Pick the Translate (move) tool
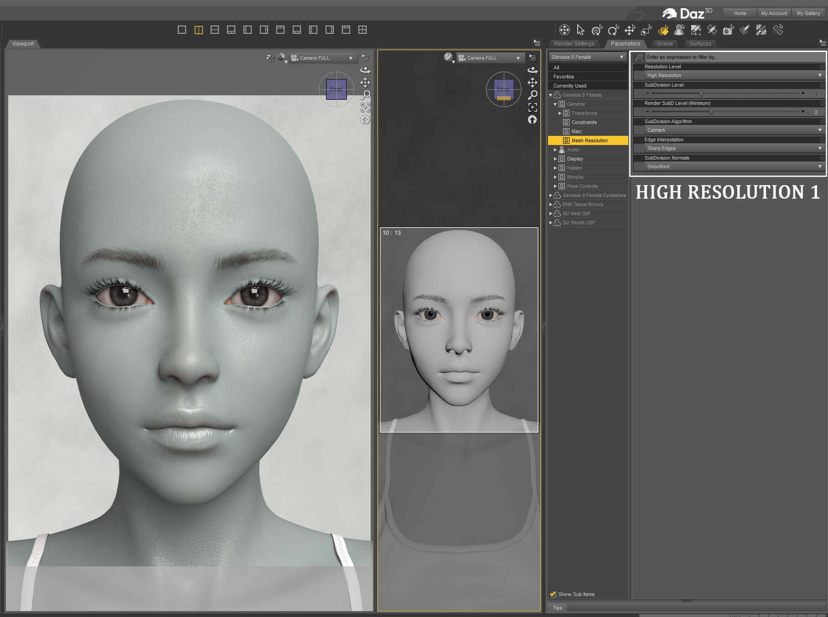This screenshot has width=828, height=617. pos(630,30)
